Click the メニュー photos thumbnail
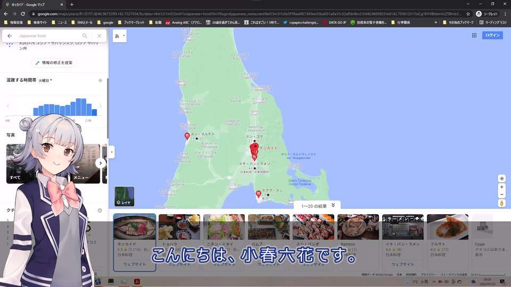 tap(86, 164)
